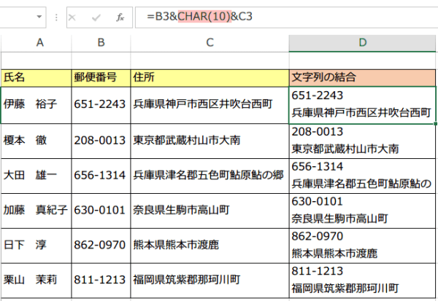Image resolution: width=438 pixels, height=301 pixels.
Task: Select the cell 大田 雄一
Action: (x=36, y=176)
